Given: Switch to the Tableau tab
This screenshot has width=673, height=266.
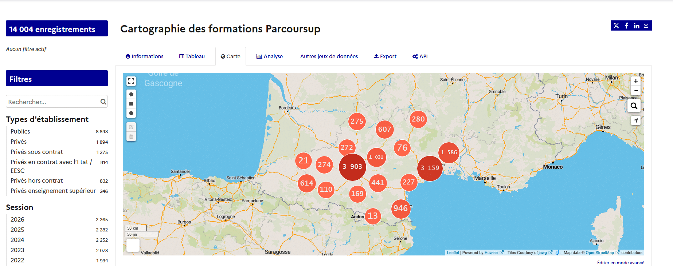Looking at the screenshot, I should (x=192, y=56).
